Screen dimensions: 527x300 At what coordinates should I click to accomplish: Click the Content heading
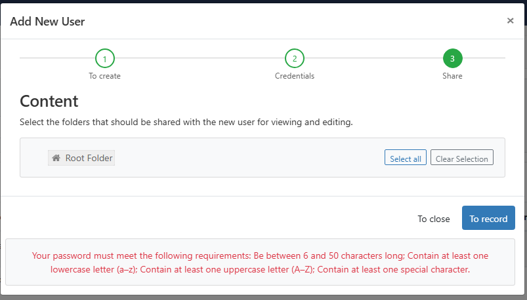[49, 101]
